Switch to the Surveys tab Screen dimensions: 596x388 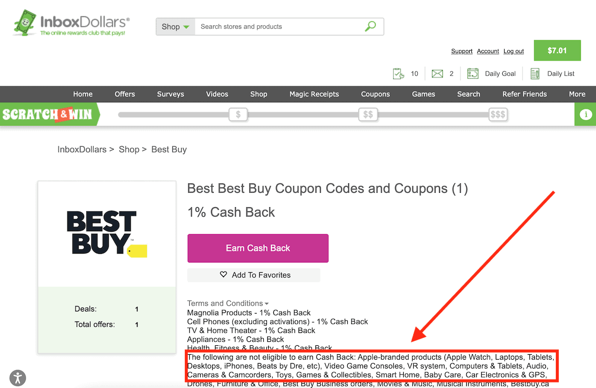pos(170,94)
